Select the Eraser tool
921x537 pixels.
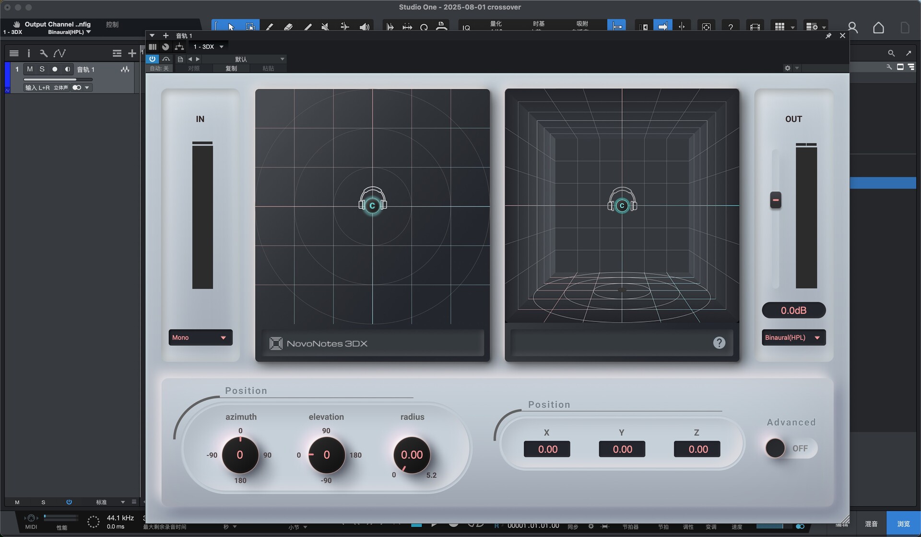point(288,27)
